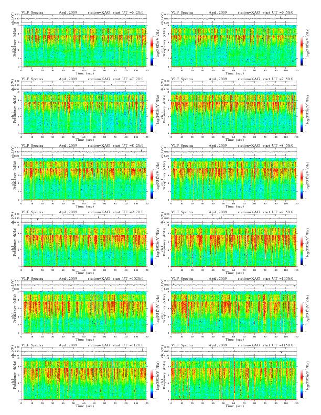This screenshot has width=321, height=415.
Task: Click the 'Time (sec)' label under the 6:20:0 panel
Action: [x=85, y=73]
